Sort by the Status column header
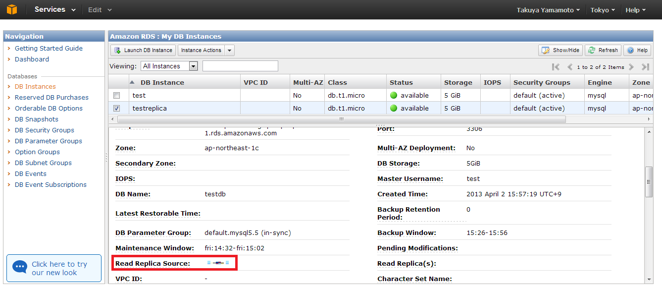This screenshot has height=289, width=662. pyautogui.click(x=414, y=82)
